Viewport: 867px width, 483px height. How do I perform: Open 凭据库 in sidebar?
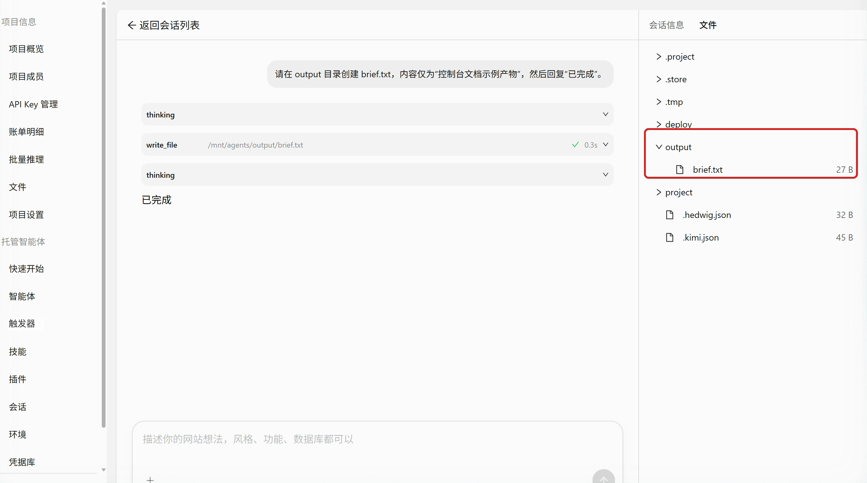[22, 462]
